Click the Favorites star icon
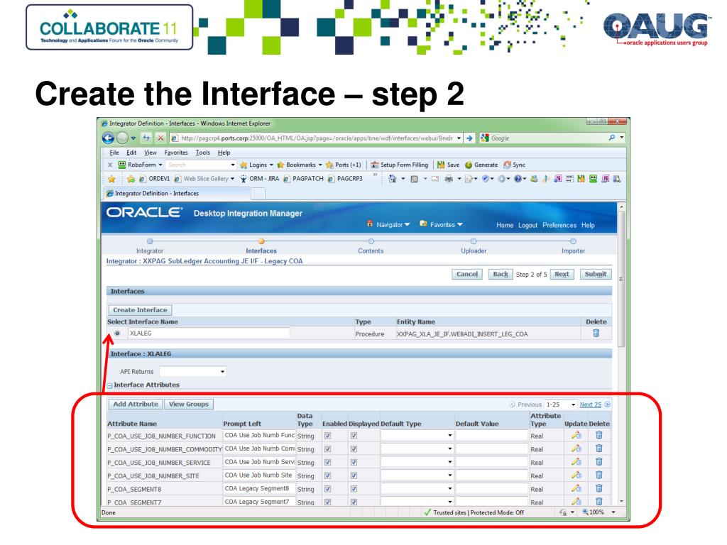The image size is (727, 545). click(111, 179)
